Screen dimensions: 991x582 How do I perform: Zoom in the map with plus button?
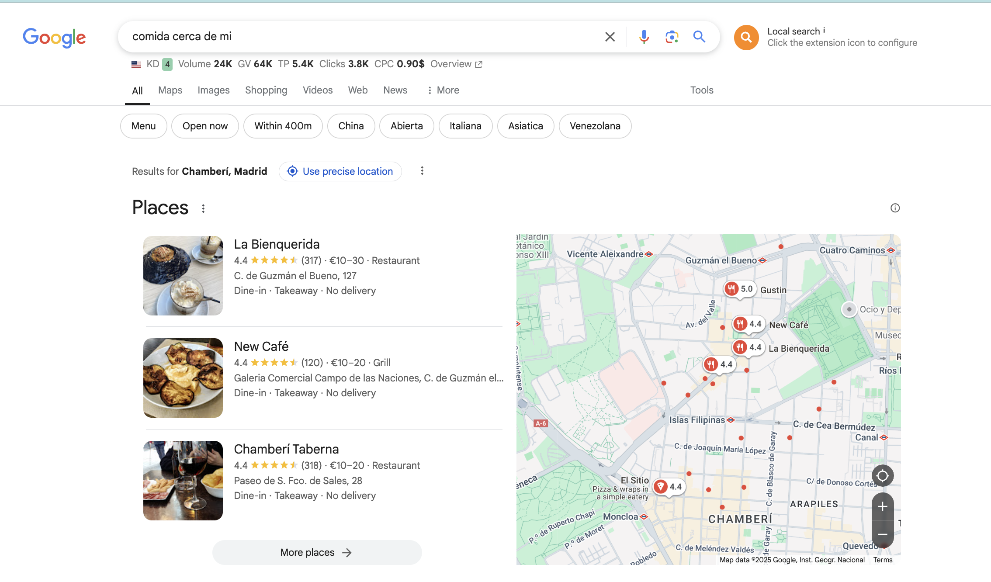[883, 506]
